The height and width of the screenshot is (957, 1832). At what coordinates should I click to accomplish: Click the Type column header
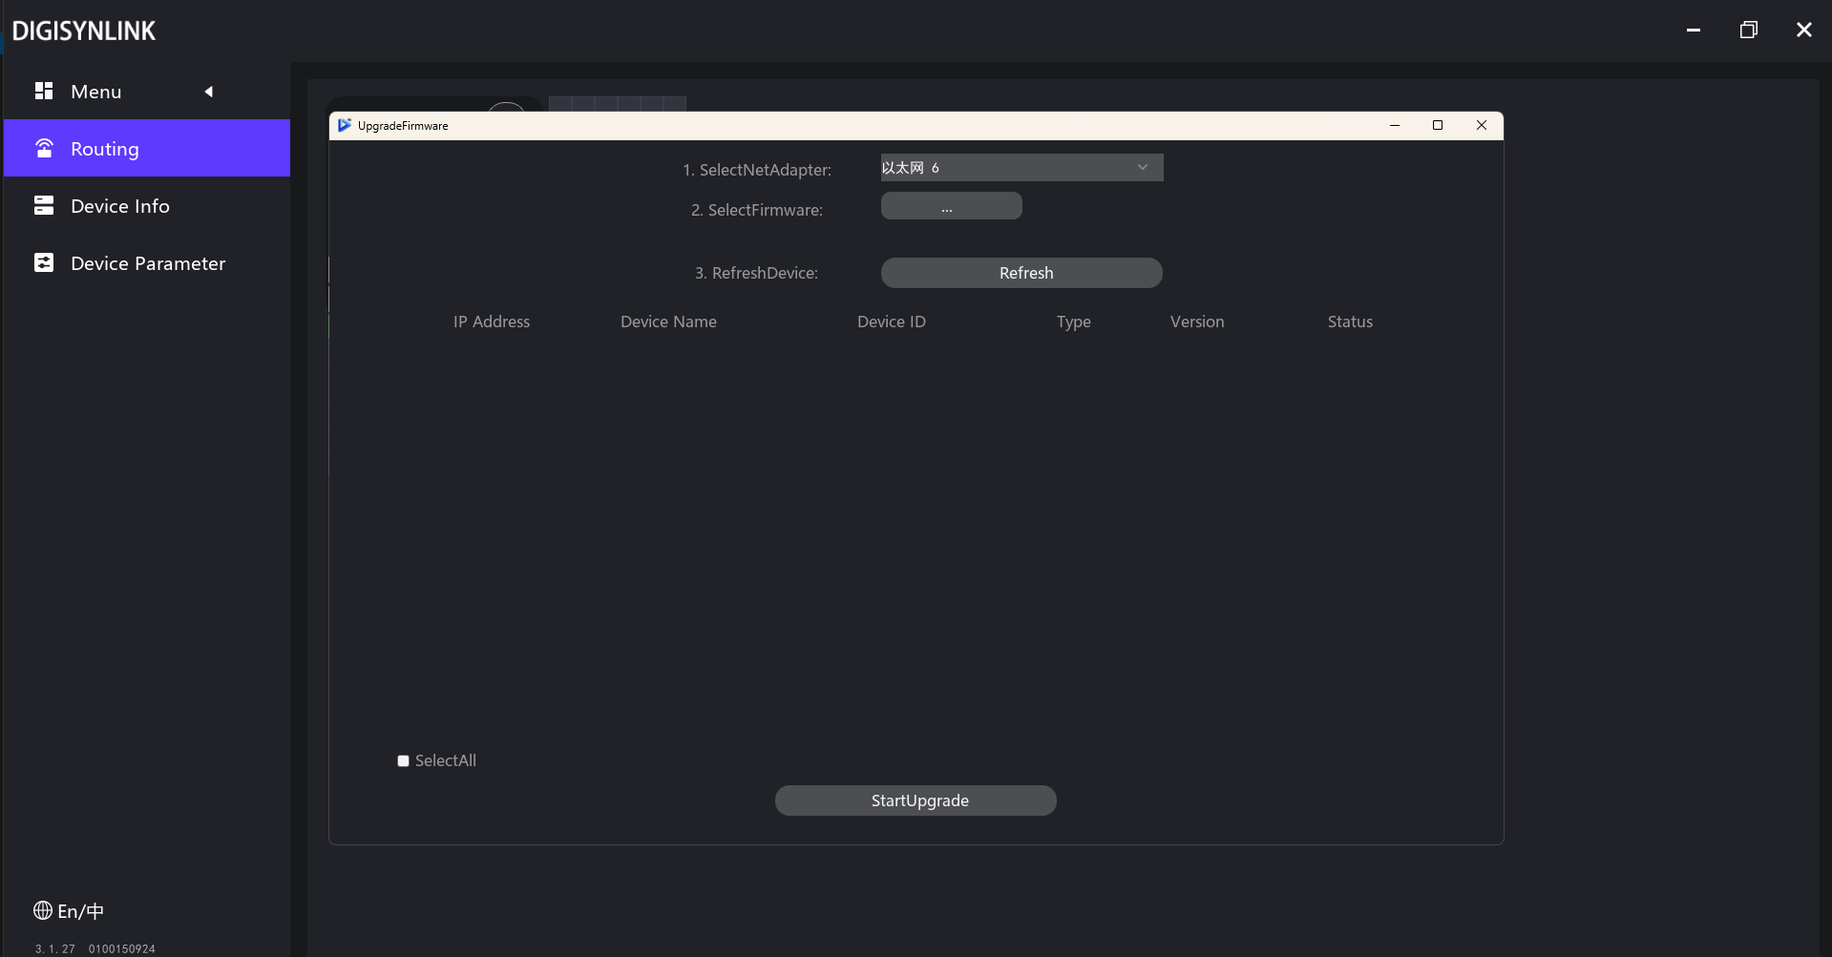tap(1074, 322)
